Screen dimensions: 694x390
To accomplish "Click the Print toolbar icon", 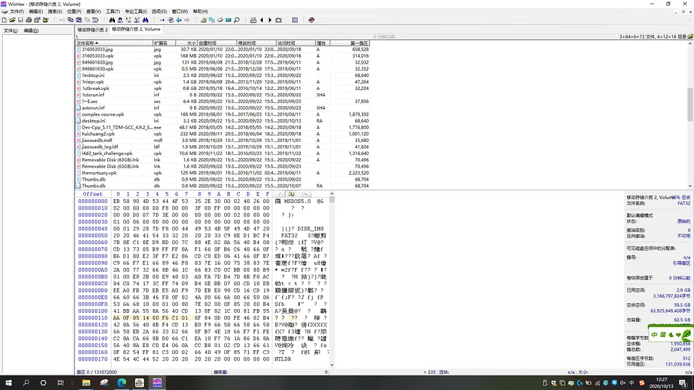I will (x=29, y=20).
